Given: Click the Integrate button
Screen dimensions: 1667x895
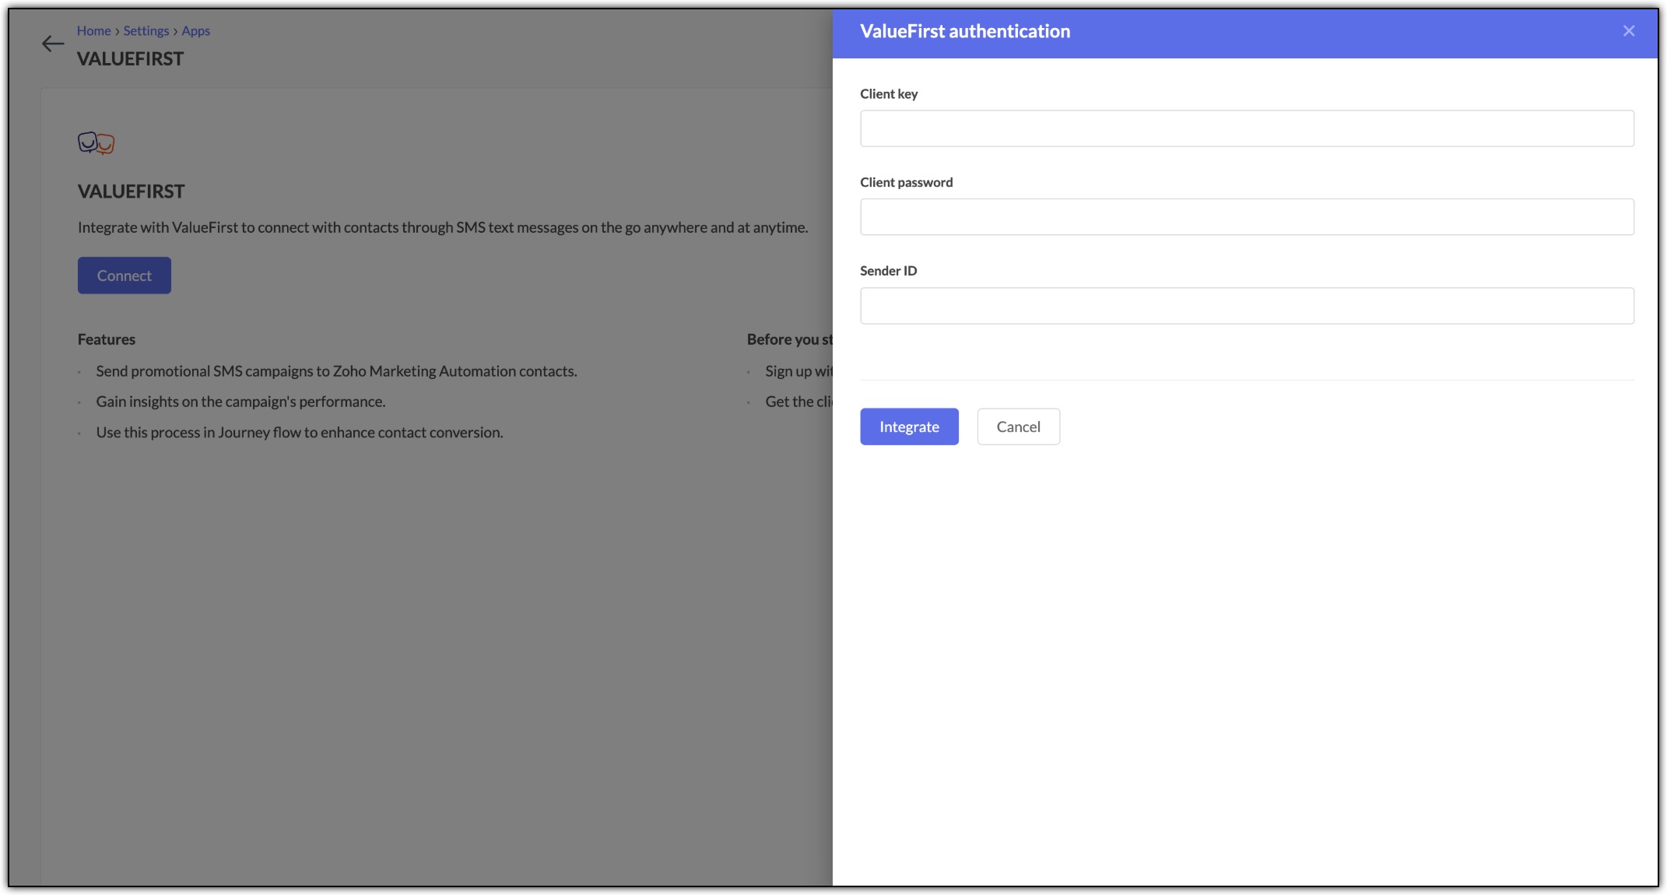Looking at the screenshot, I should [x=909, y=426].
